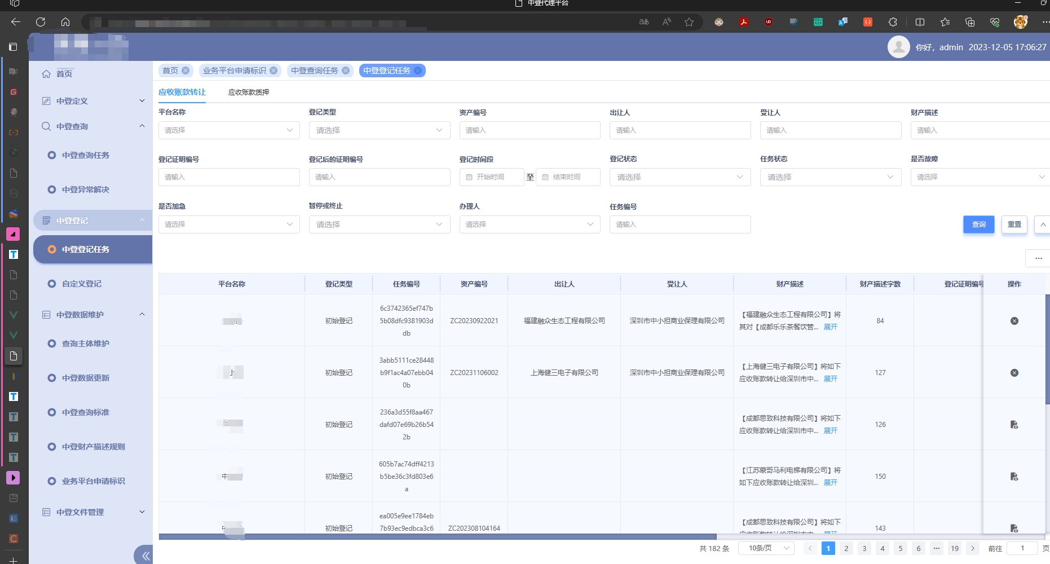This screenshot has height=564, width=1050.
Task: Open the 办理人 dropdown
Action: [530, 224]
